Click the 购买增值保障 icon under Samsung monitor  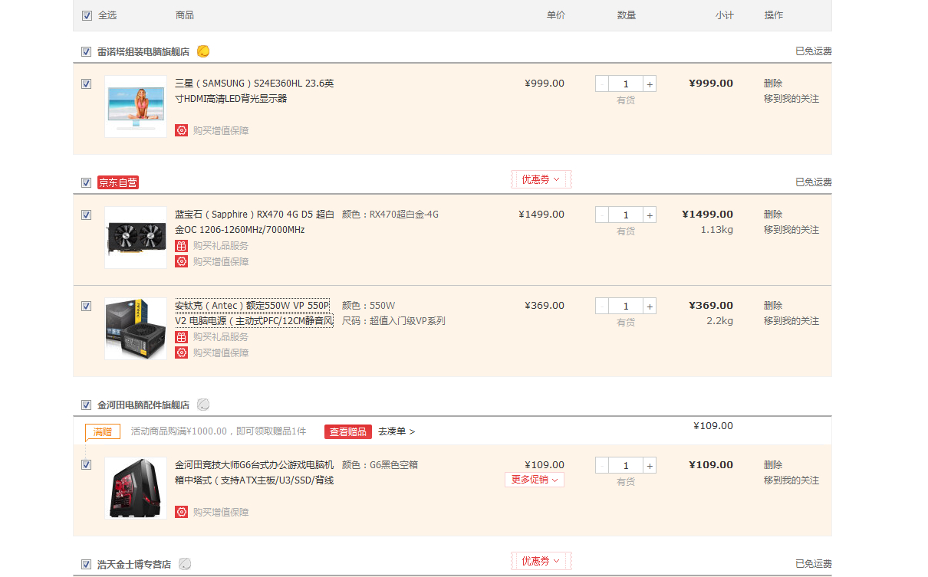pyautogui.click(x=181, y=130)
